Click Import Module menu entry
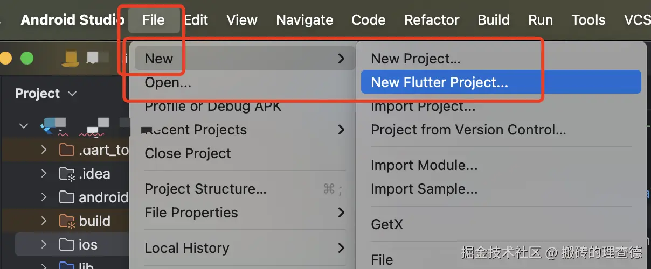The height and width of the screenshot is (269, 651). click(424, 166)
